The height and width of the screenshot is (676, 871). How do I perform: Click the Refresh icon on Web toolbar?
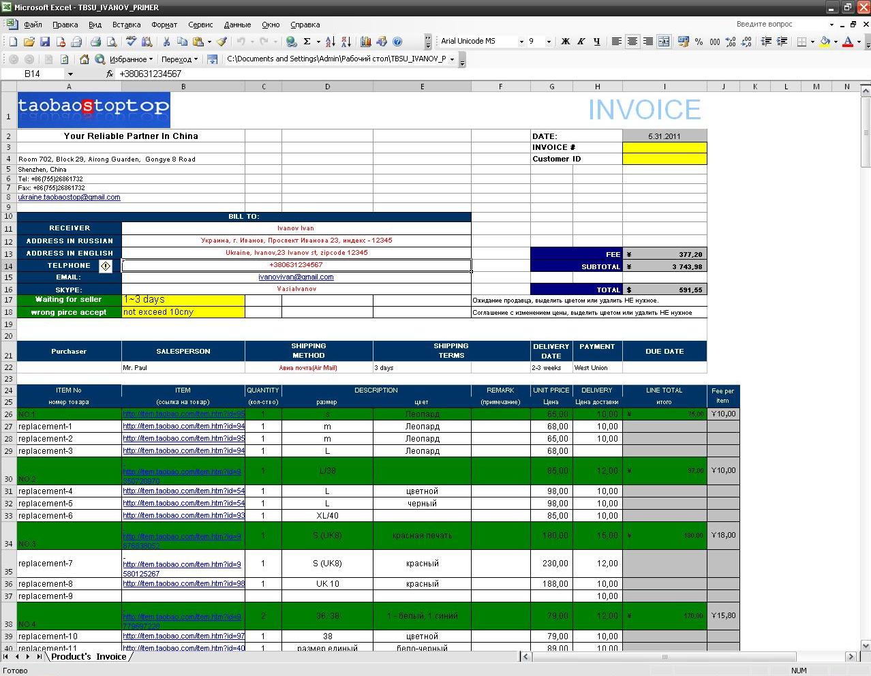(x=64, y=59)
